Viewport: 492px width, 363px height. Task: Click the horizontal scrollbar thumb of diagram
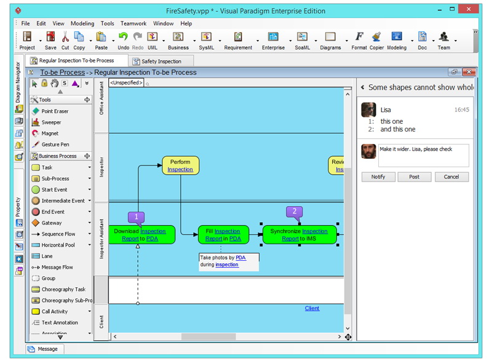click(x=208, y=337)
